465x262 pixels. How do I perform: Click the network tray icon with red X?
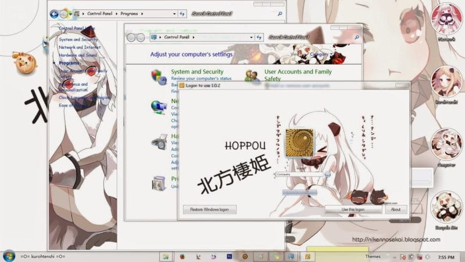click(419, 257)
